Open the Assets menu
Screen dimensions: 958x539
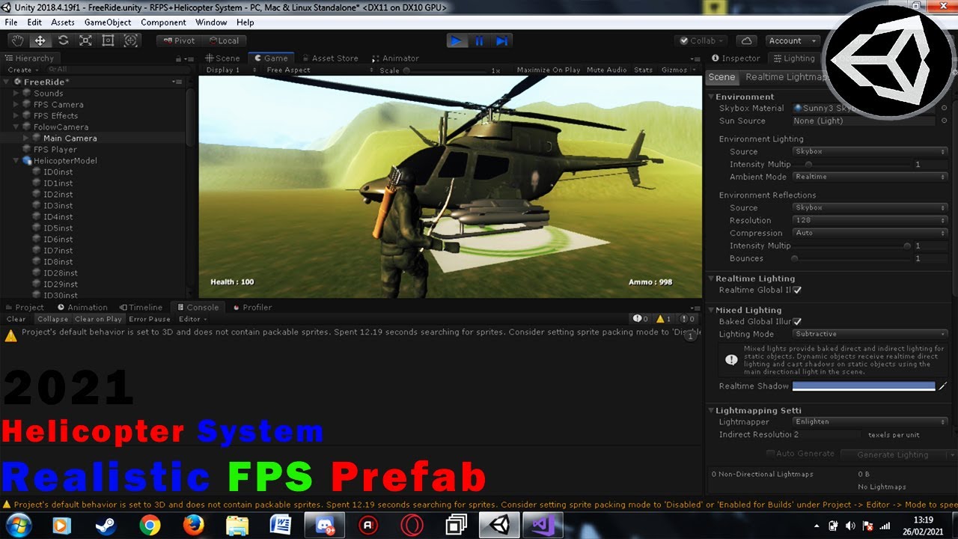63,22
